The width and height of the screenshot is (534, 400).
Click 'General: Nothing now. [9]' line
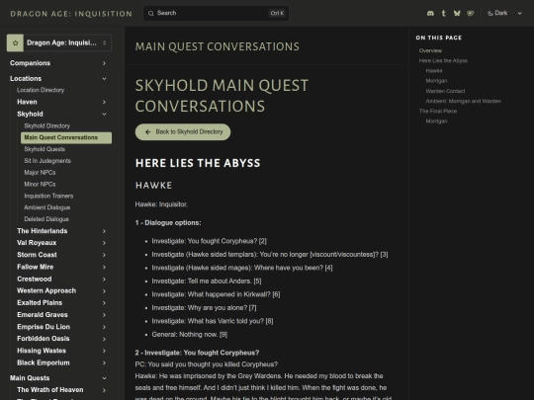pyautogui.click(x=190, y=335)
